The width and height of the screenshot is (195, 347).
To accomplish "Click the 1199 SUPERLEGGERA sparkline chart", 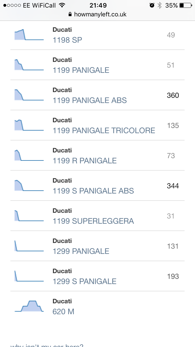I will [x=29, y=216].
